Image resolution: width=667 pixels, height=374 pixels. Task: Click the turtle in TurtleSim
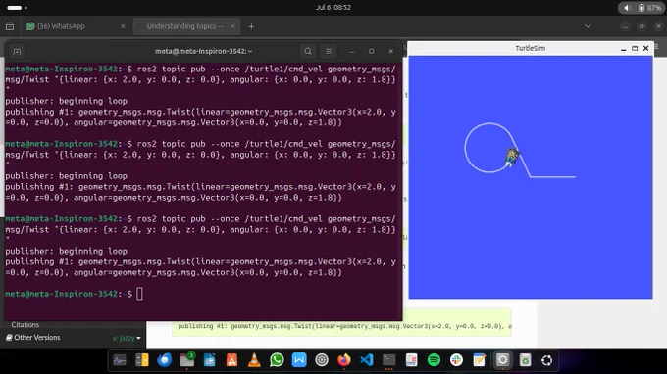[512, 157]
